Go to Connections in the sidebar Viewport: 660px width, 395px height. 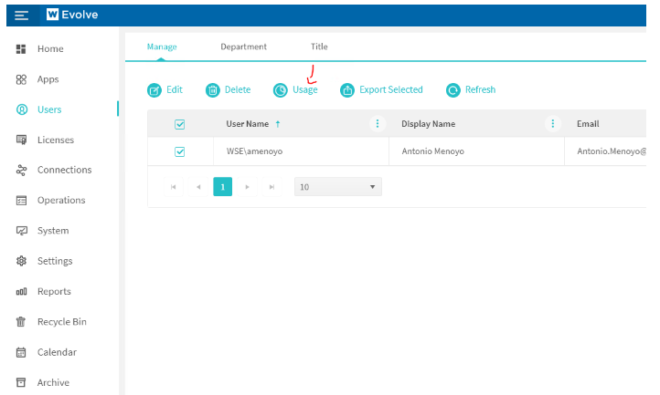coord(64,170)
